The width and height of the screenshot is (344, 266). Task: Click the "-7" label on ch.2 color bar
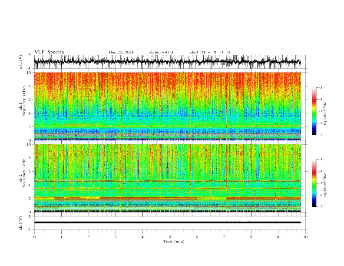321,207
